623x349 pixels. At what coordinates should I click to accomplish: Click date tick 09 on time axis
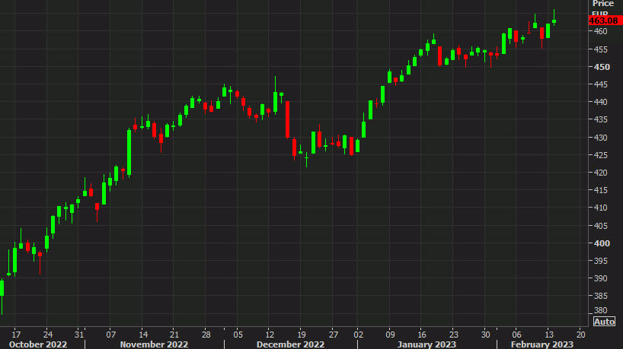point(390,335)
